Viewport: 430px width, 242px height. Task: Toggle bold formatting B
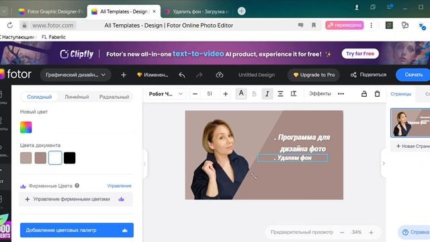254,94
